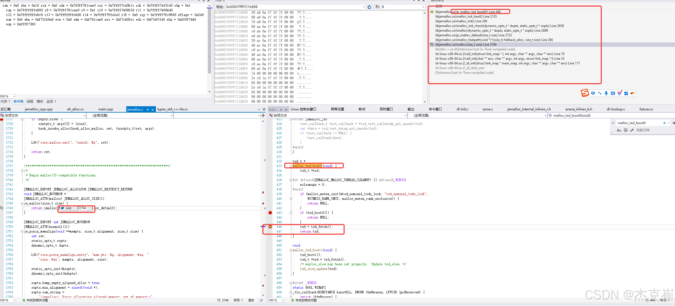Viewport: 675px width, 306px height.
Task: Clear the malloc_tsd_boot0 search text
Action: [665, 123]
